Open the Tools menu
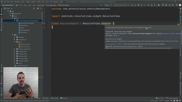182x102 pixels. pyautogui.click(x=47, y=2)
